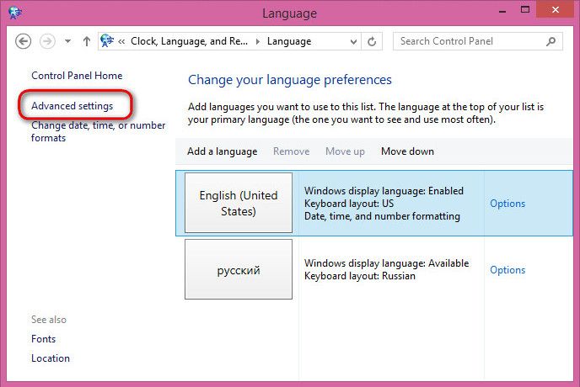Expand the breadcrumb arrow before Language
Screen dimensions: 580x387
[x=258, y=41]
